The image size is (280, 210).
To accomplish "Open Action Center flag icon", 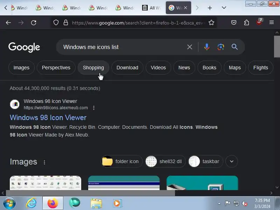I will coord(227,203).
